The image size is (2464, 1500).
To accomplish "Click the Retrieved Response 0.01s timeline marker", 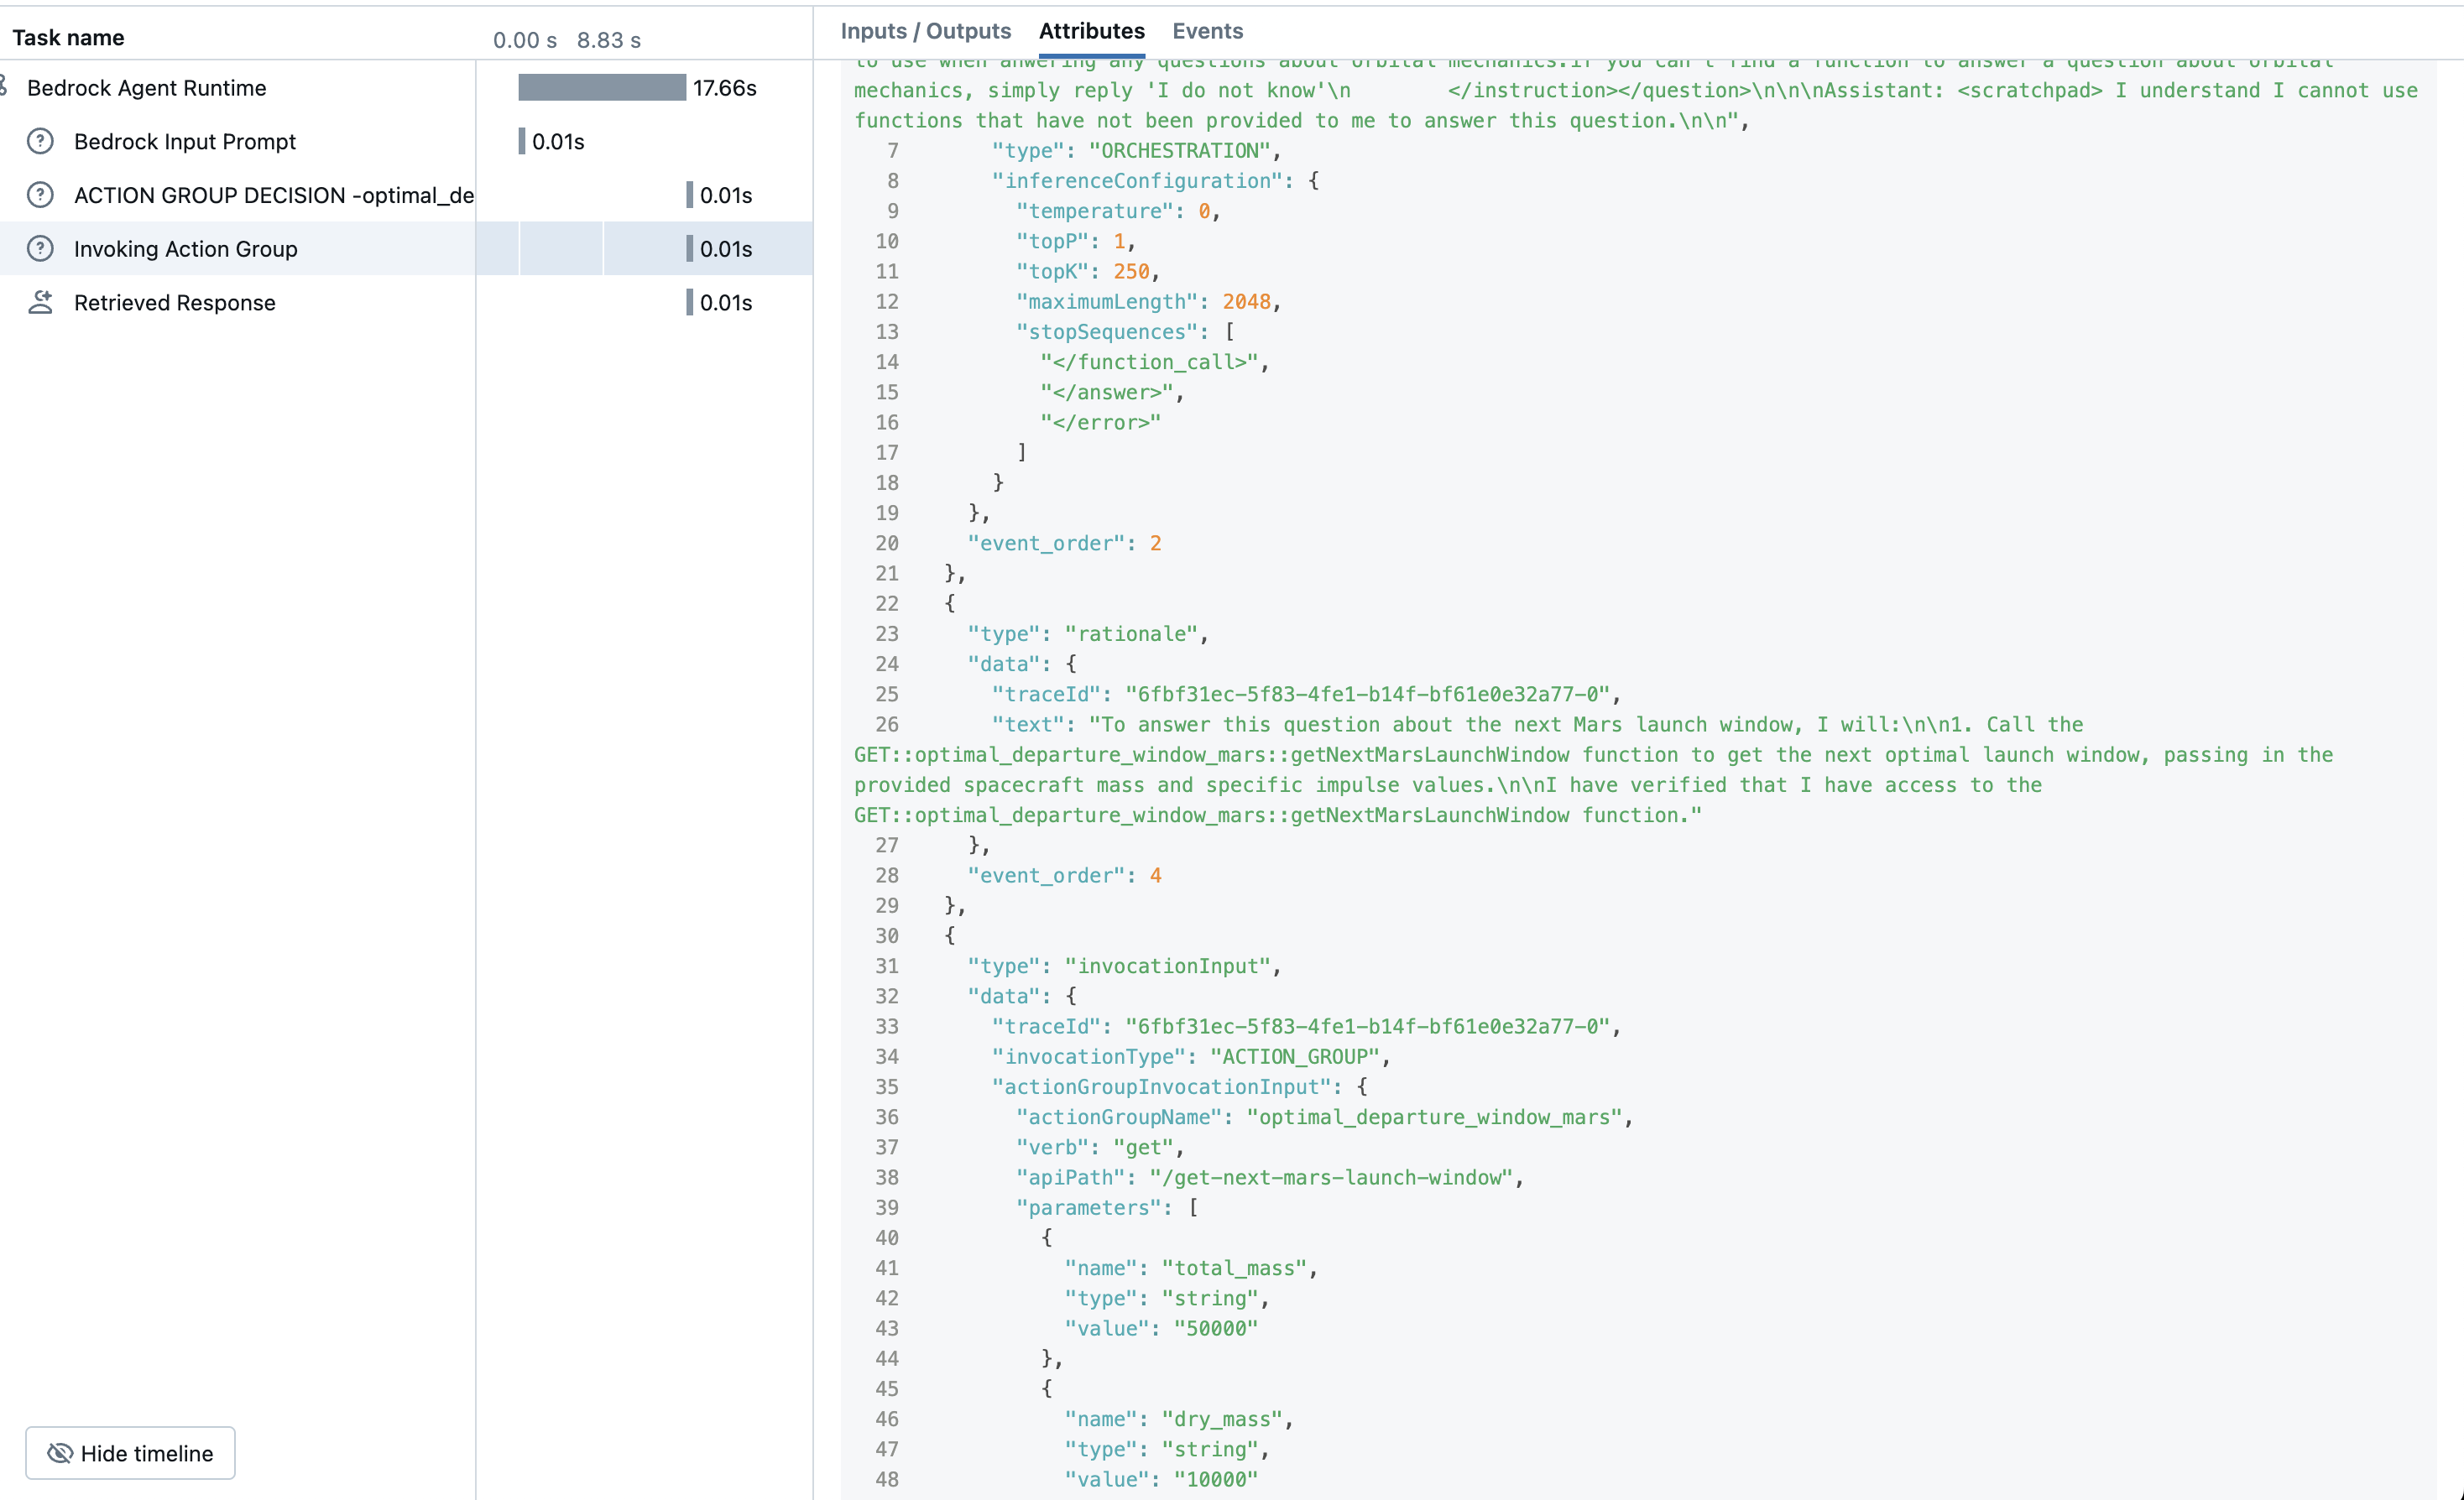I will (689, 303).
